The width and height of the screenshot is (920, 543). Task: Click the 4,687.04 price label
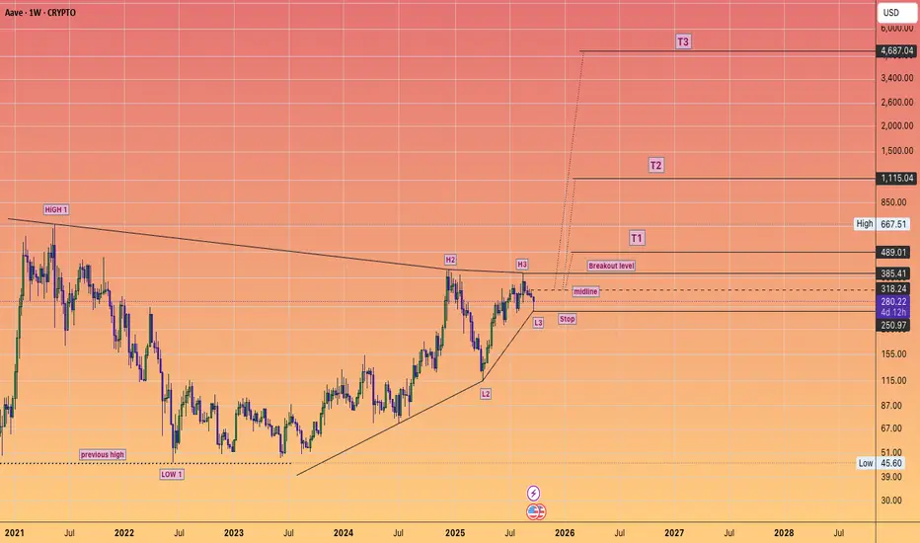896,51
